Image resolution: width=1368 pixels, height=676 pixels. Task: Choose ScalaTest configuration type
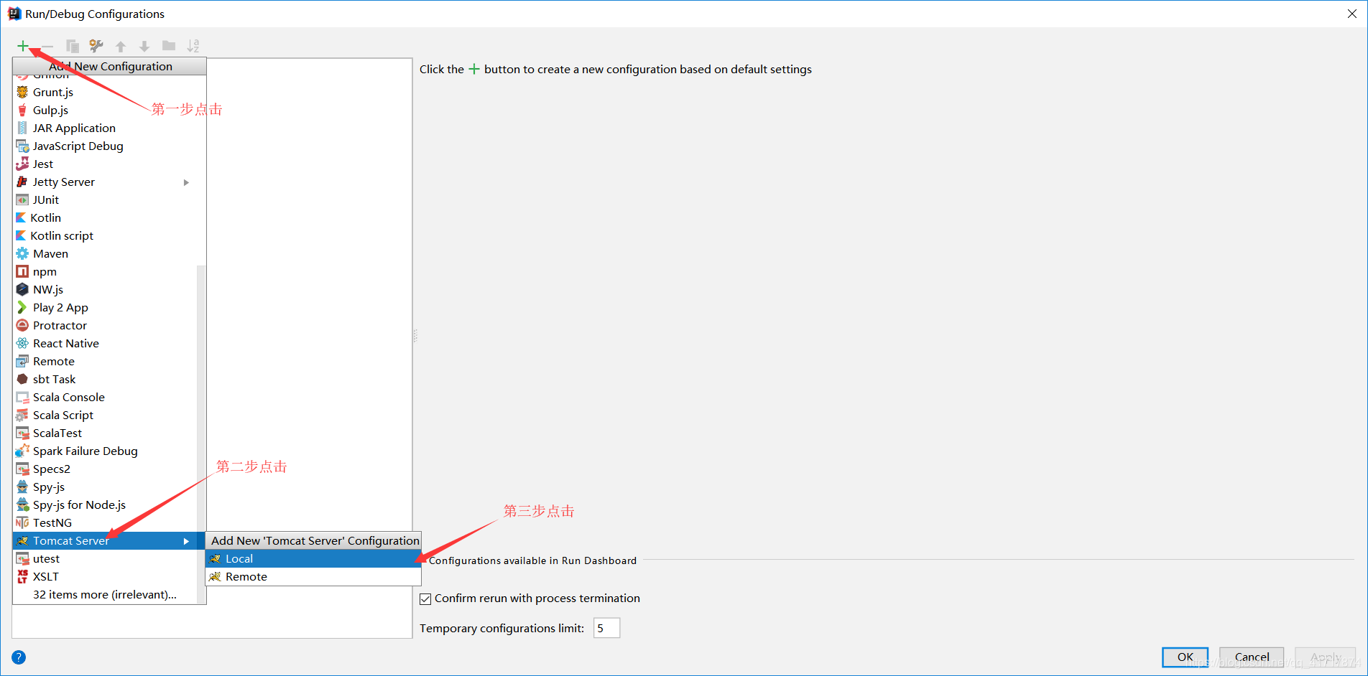(x=104, y=433)
